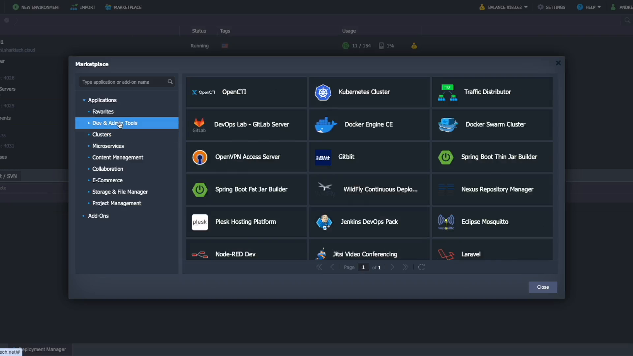Click the Tags column header
This screenshot has width=633, height=356.
[x=225, y=31]
